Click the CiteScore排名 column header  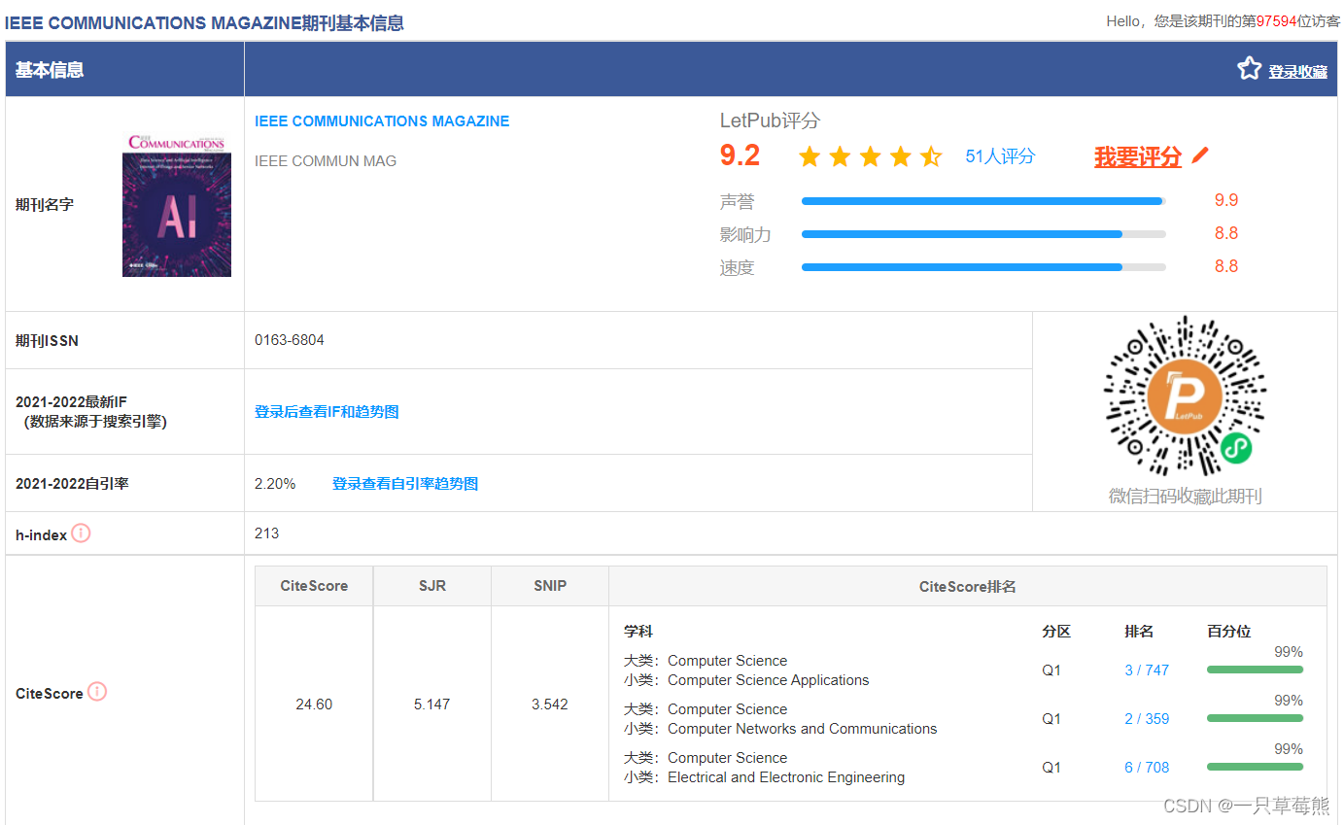click(x=968, y=586)
